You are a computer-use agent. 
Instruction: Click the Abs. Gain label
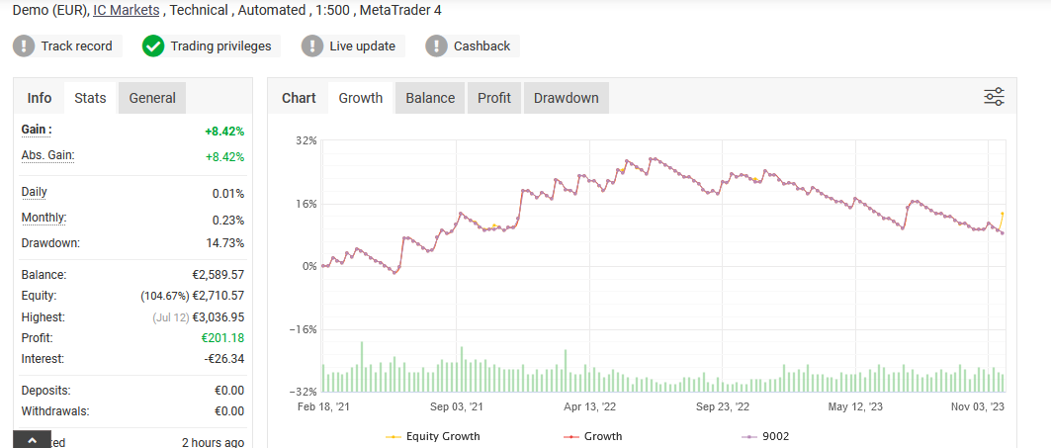(x=47, y=155)
